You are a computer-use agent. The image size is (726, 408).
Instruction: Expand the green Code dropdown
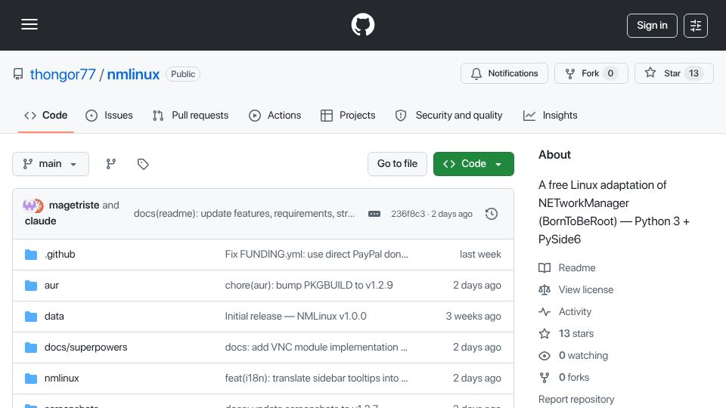coord(473,164)
